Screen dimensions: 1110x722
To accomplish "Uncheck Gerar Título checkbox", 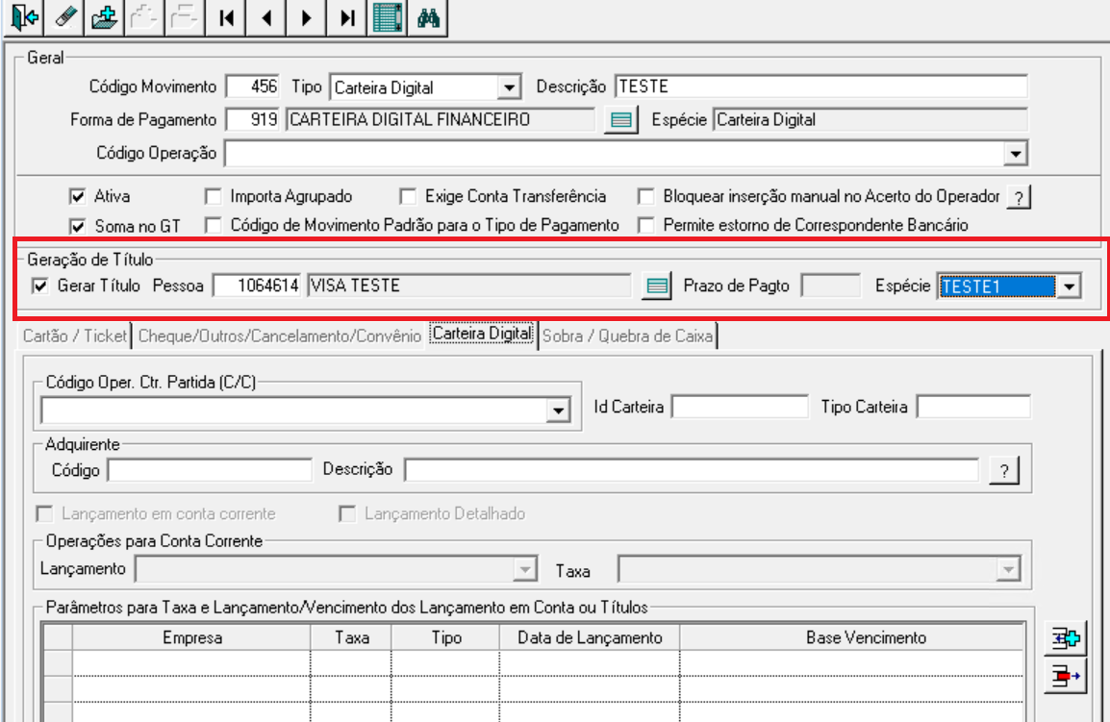I will pyautogui.click(x=40, y=286).
